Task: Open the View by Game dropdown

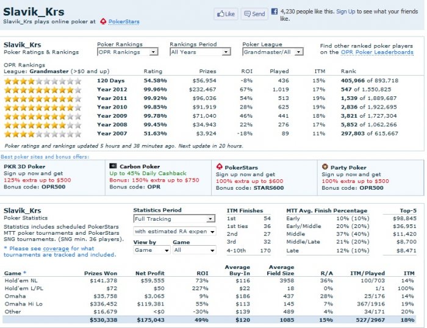Action: pos(152,250)
